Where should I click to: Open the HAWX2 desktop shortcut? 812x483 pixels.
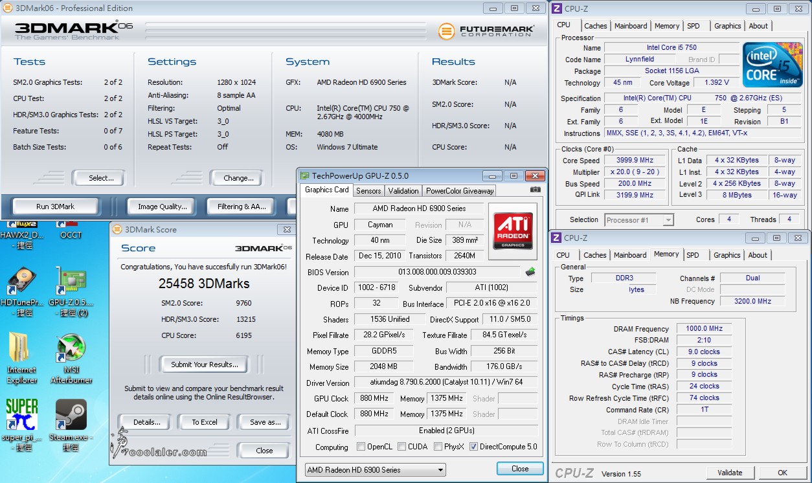click(x=22, y=236)
